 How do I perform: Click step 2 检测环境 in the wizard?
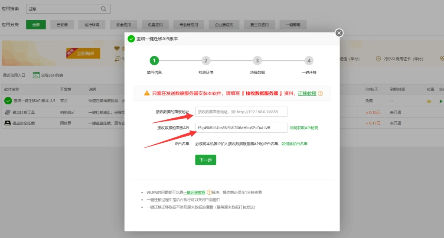[206, 61]
